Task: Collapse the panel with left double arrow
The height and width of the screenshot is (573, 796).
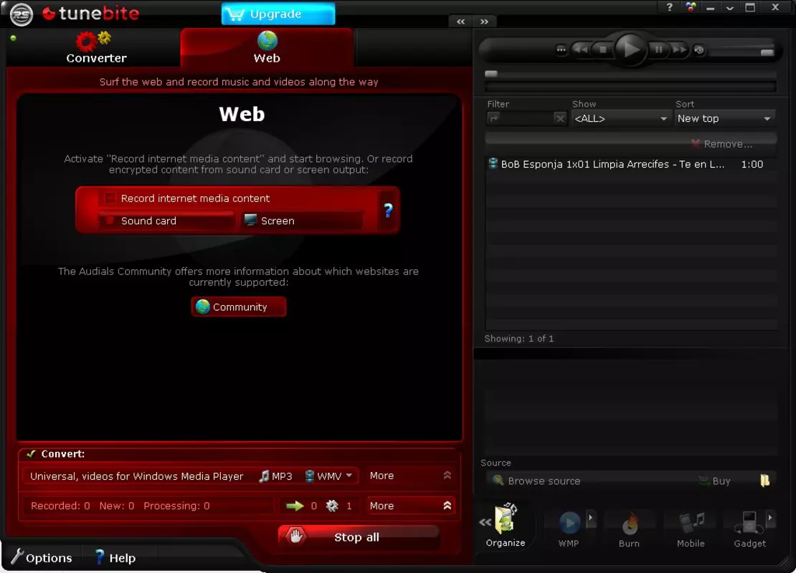Action: tap(460, 21)
